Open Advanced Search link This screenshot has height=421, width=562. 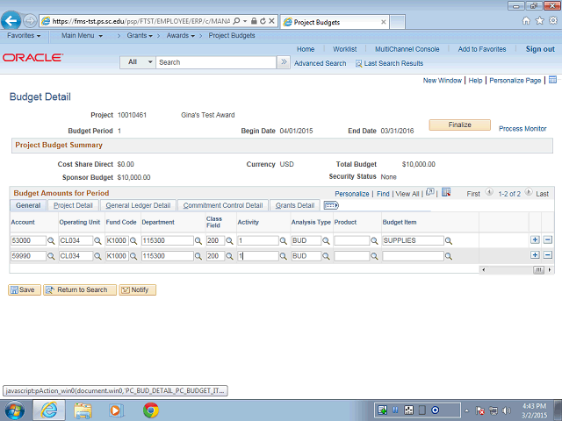click(320, 63)
